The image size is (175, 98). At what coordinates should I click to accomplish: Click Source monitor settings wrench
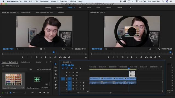click(72, 49)
